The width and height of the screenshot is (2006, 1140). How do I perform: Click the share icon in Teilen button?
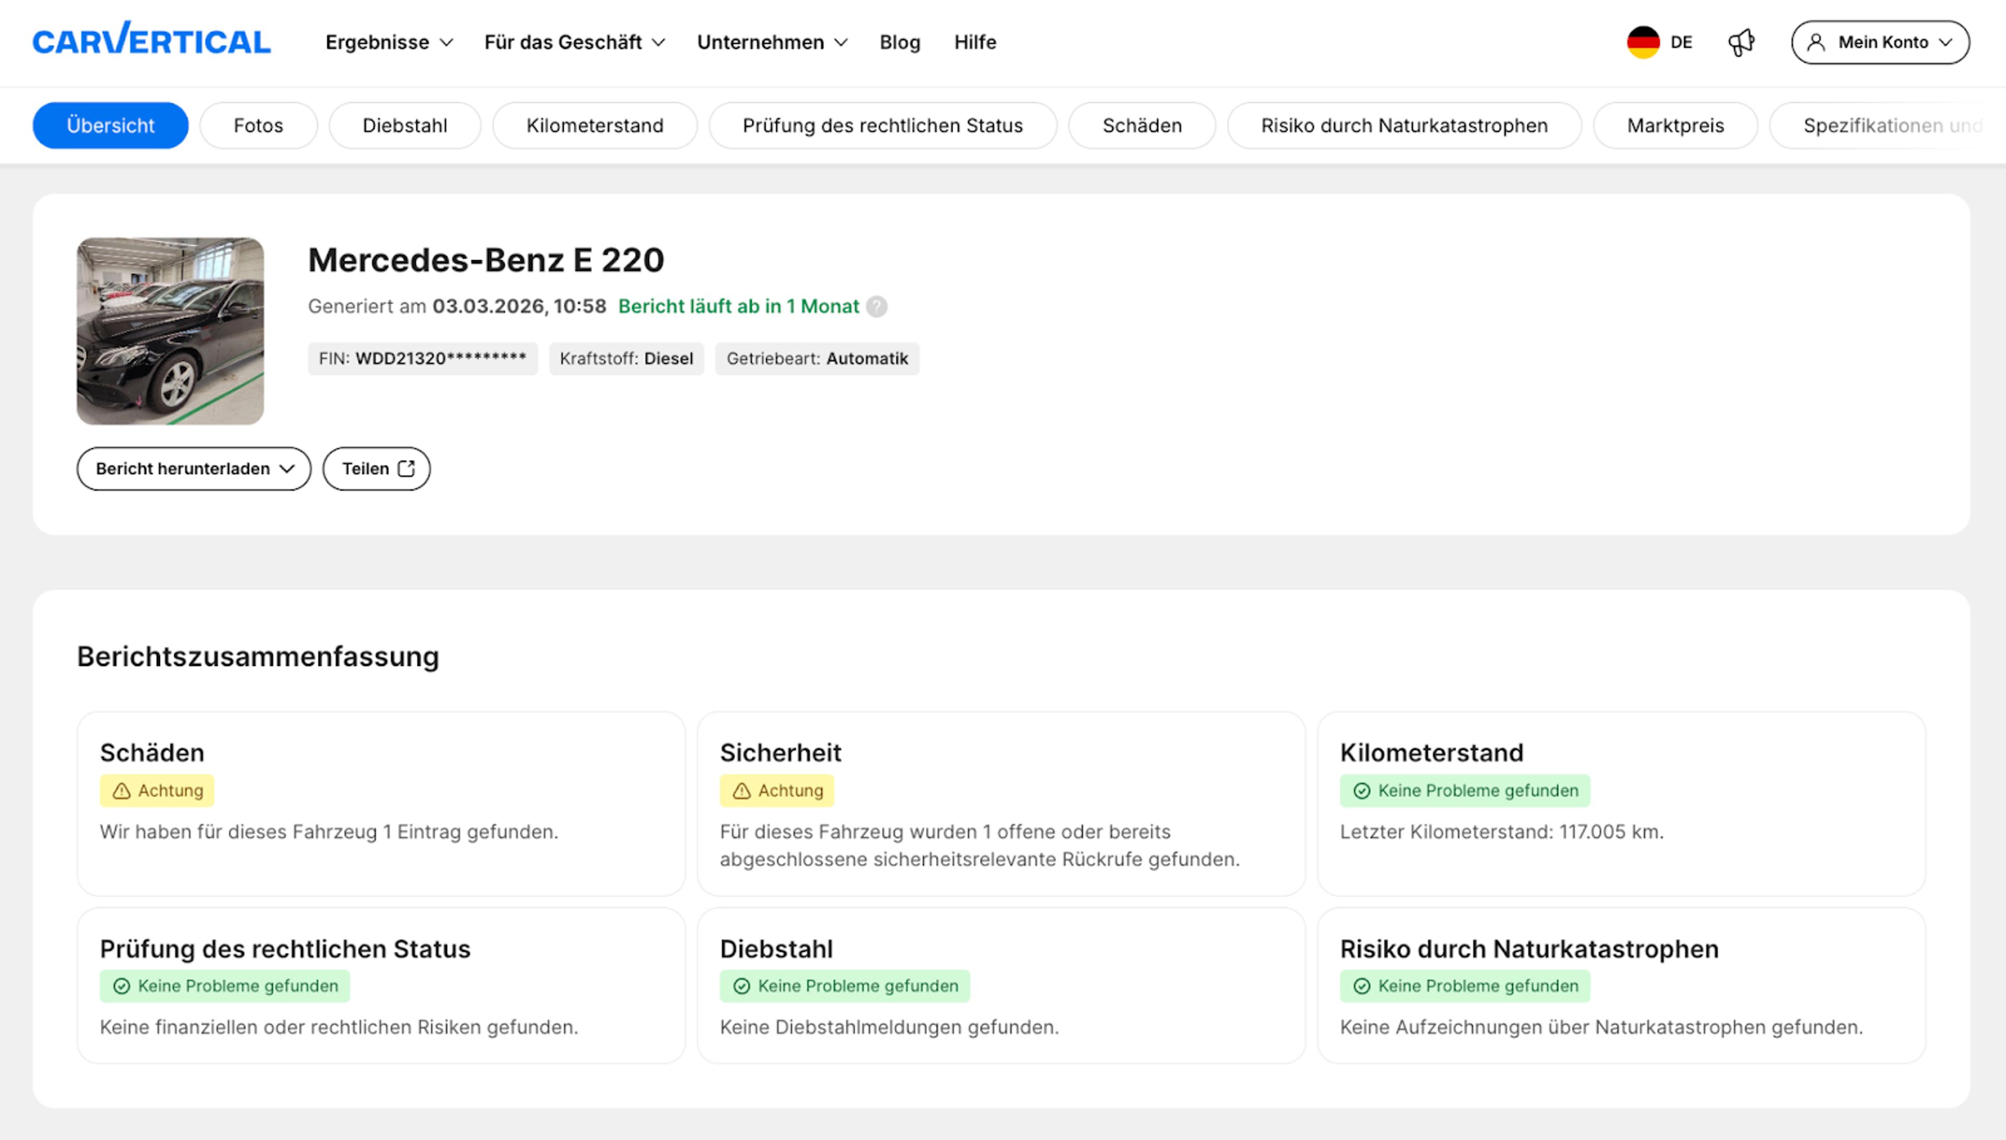pyautogui.click(x=406, y=468)
